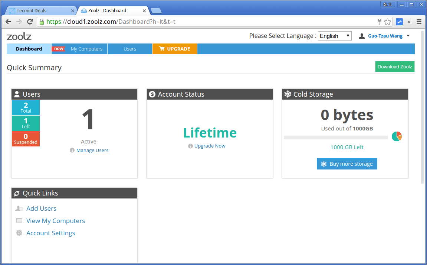Viewport: 427px width, 265px height.
Task: Click the Users panel person icon
Action: pyautogui.click(x=17, y=94)
